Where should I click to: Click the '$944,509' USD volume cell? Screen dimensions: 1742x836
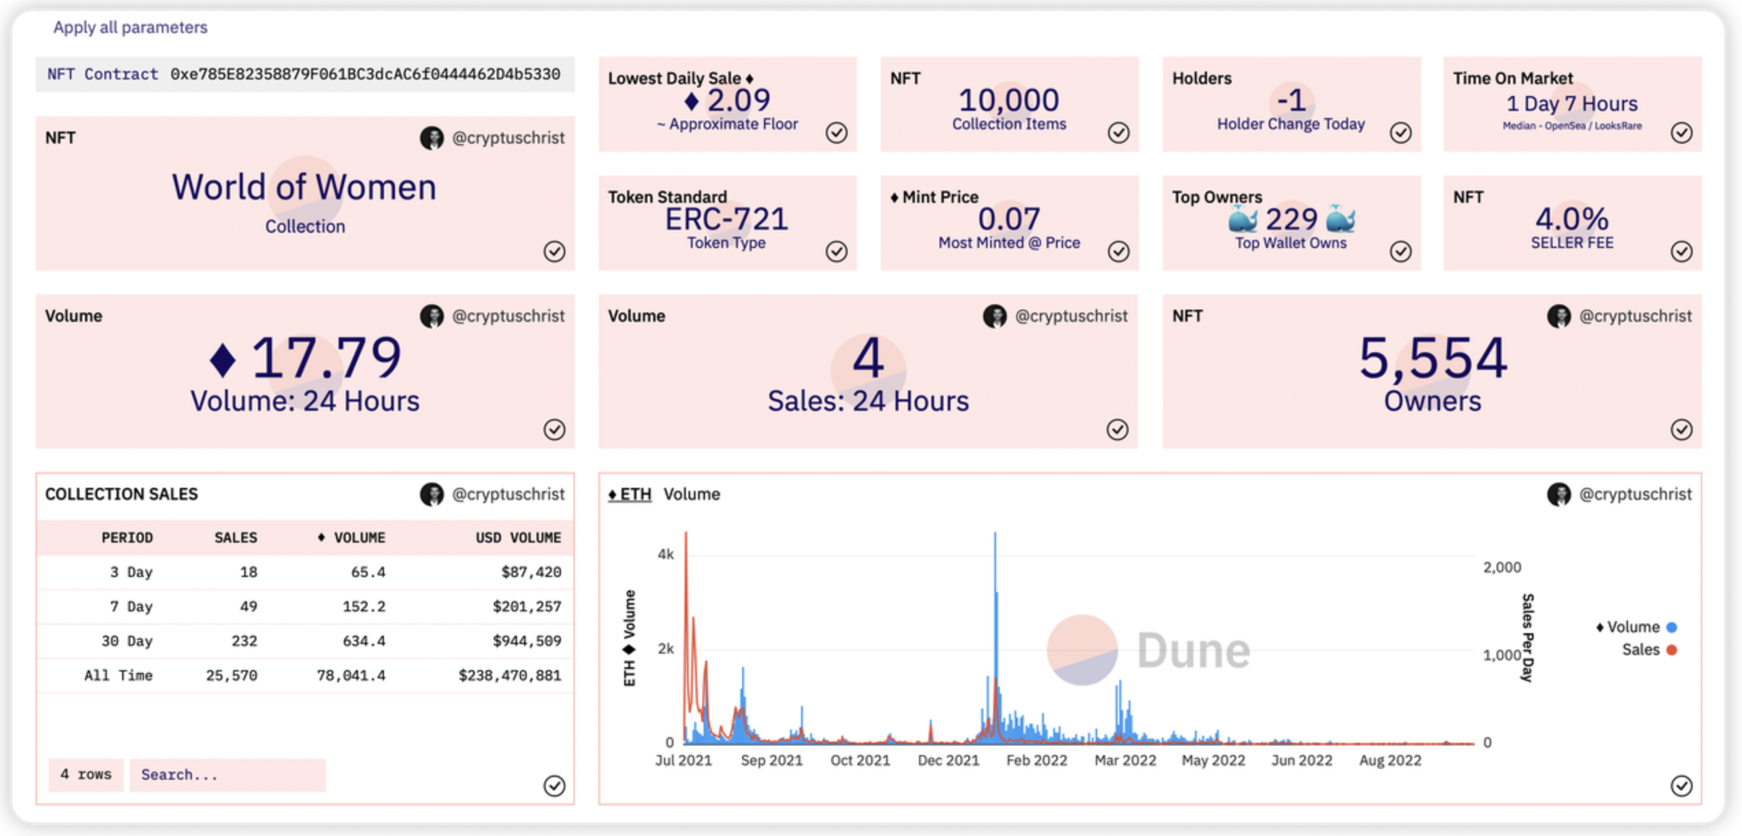(527, 641)
